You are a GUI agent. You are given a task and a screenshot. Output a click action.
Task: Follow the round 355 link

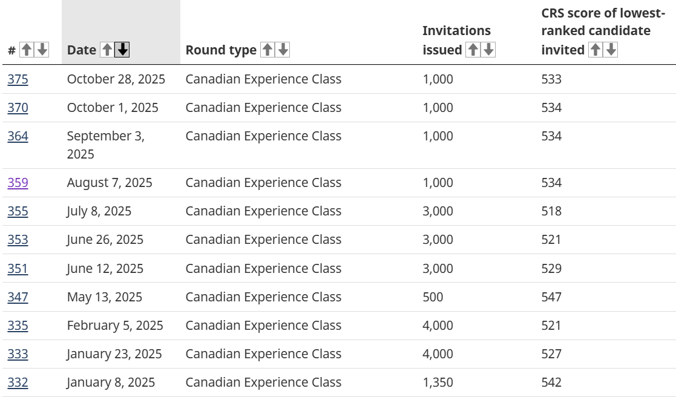click(18, 211)
